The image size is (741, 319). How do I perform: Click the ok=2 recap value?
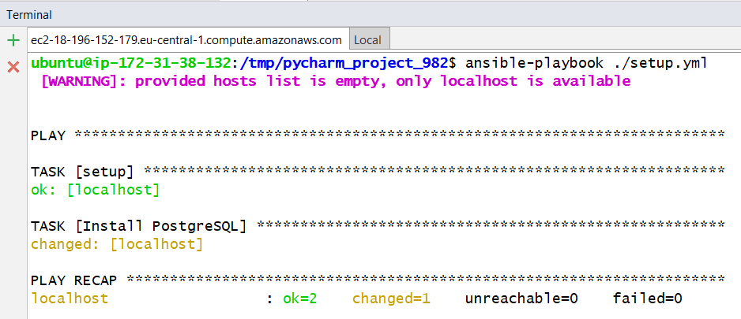click(299, 299)
